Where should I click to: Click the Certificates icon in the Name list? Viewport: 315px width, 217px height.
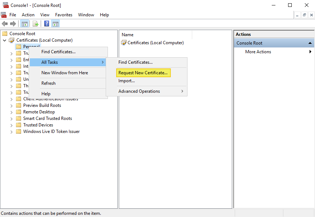tap(124, 43)
